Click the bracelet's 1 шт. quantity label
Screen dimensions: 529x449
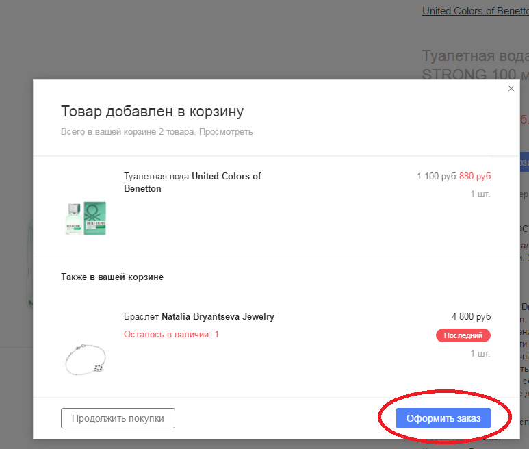point(480,354)
